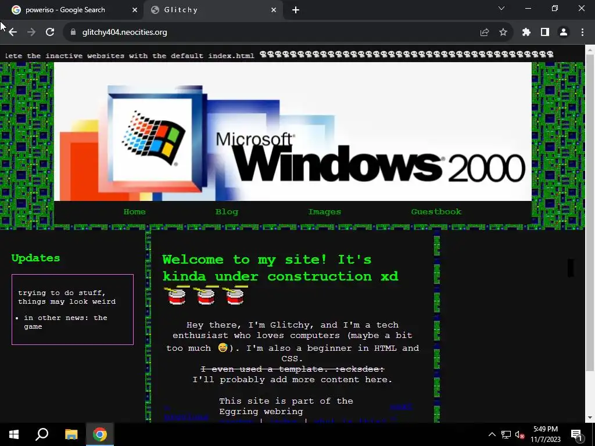Image resolution: width=595 pixels, height=446 pixels.
Task: Click the struck-through 'I even used a template' text
Action: pos(292,369)
